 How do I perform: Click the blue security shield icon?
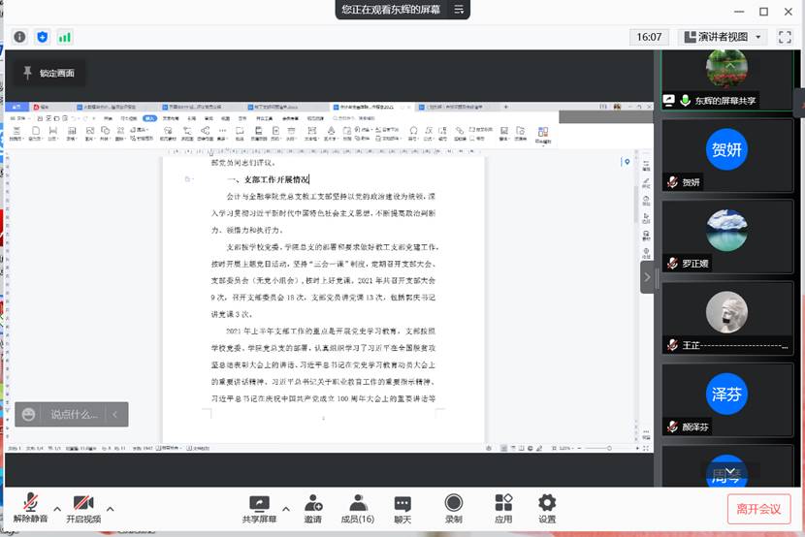pos(42,37)
